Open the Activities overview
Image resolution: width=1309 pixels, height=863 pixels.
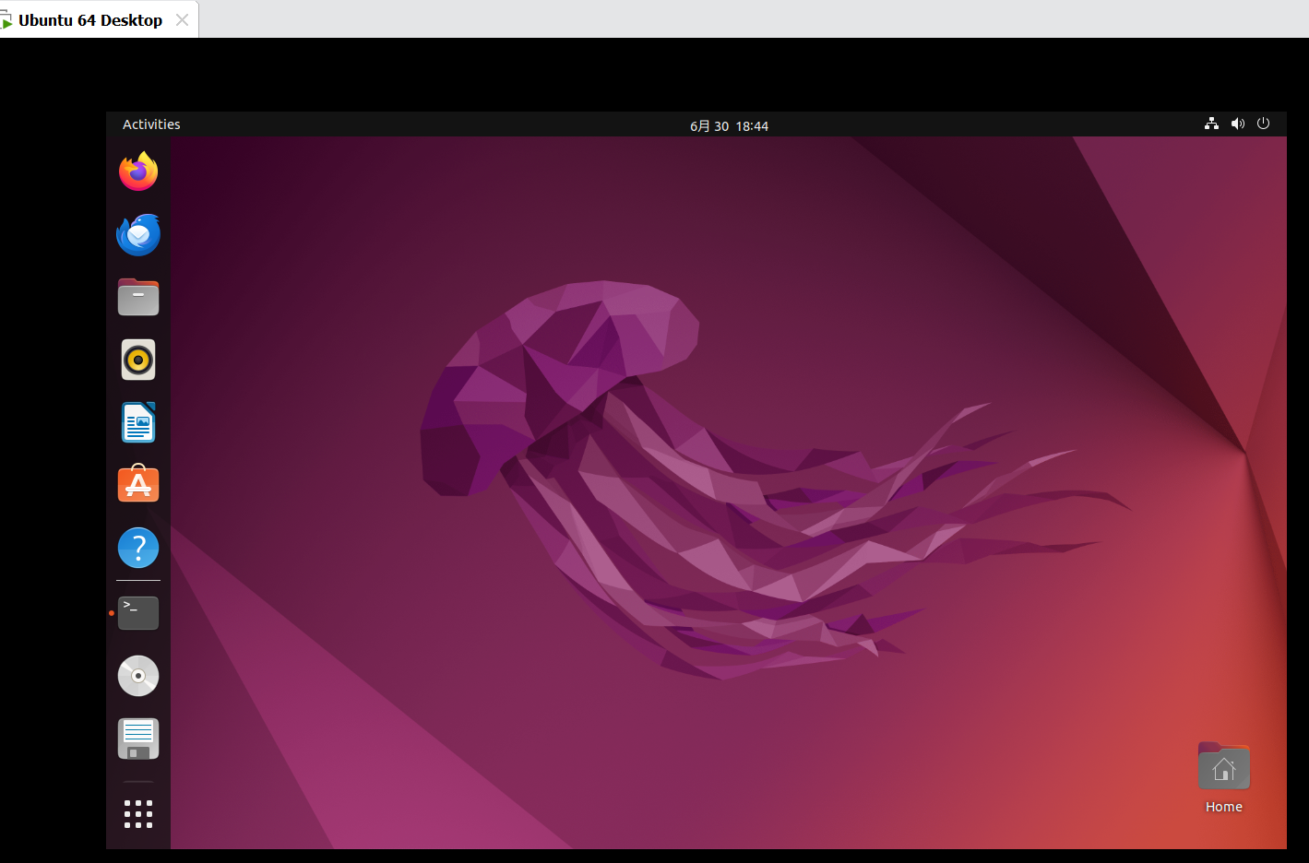[151, 124]
